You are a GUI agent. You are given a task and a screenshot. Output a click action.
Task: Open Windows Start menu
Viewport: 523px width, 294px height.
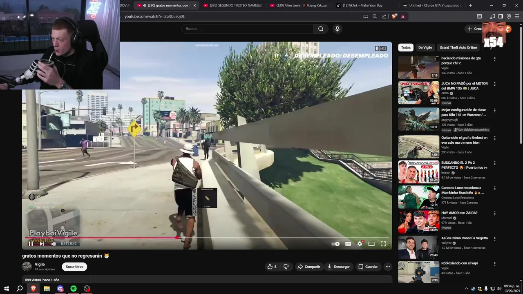[x=7, y=289]
